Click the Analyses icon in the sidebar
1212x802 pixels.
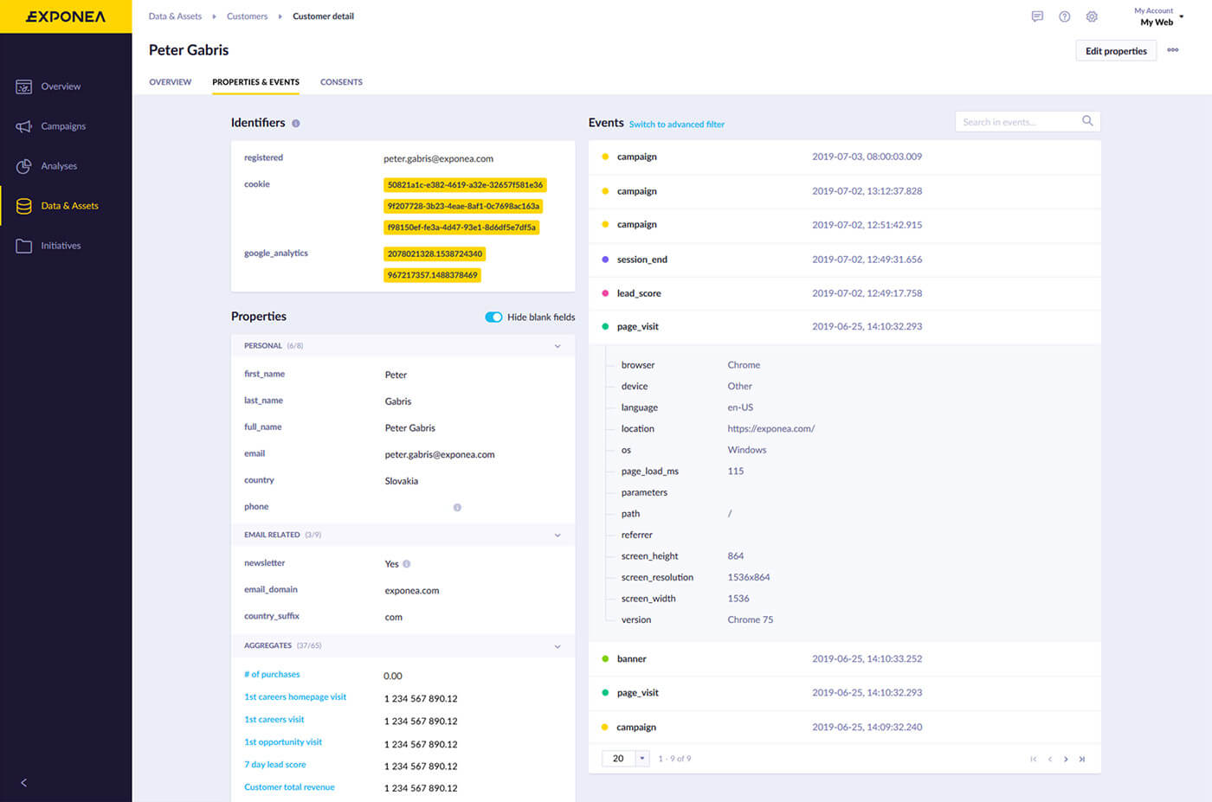click(x=23, y=165)
